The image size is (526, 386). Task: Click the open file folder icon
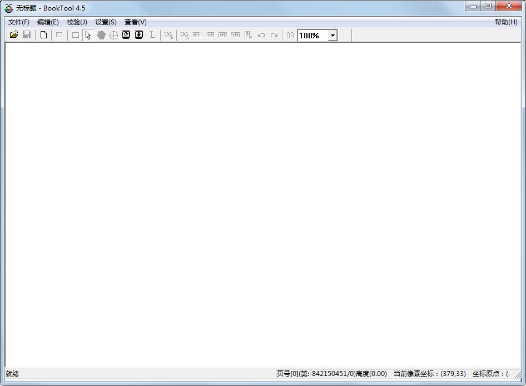(14, 35)
